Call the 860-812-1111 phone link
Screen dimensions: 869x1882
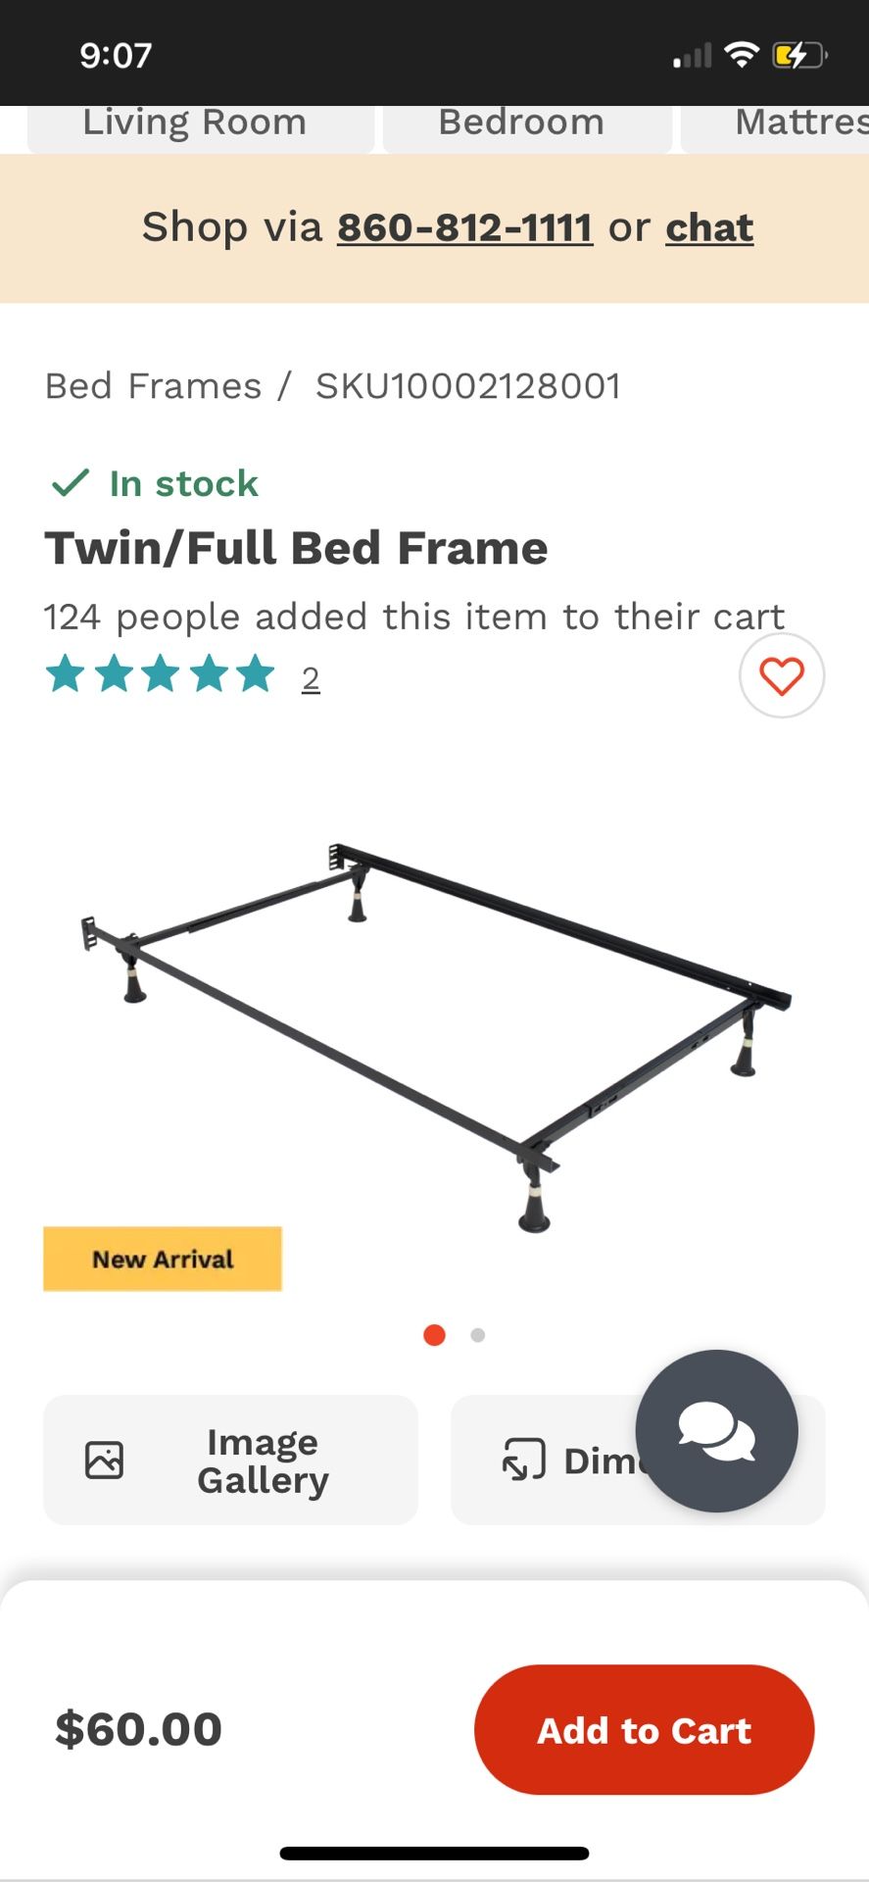(464, 226)
